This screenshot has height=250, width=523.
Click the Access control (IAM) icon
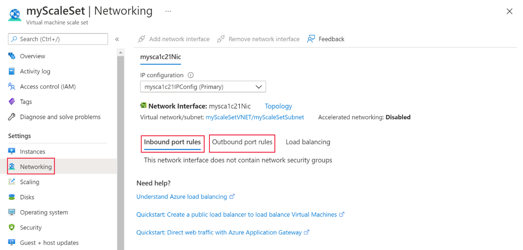pyautogui.click(x=12, y=86)
